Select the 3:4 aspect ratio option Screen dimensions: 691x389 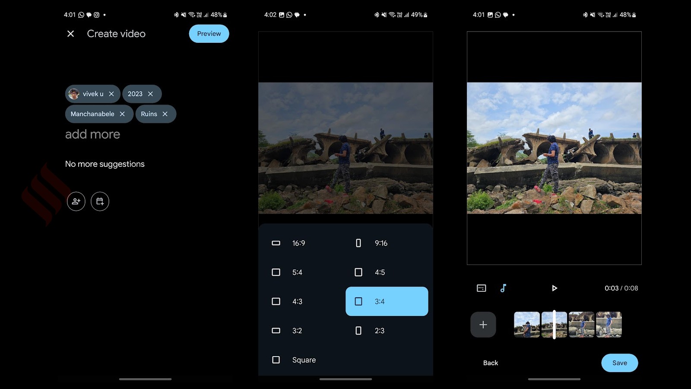[x=387, y=301]
